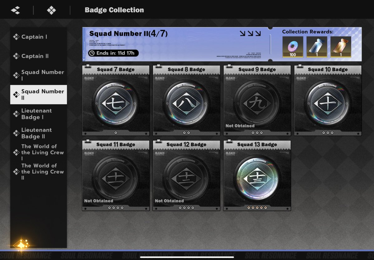Tap the three arrows in banner

point(250,33)
